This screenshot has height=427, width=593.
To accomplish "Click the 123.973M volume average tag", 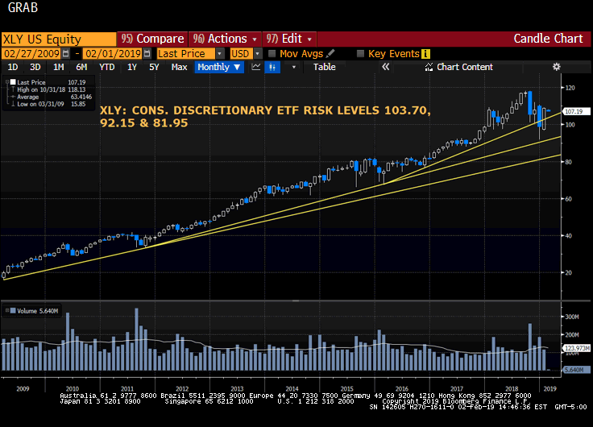I will point(576,348).
